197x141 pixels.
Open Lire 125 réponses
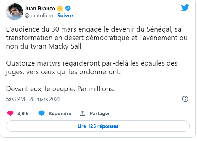coord(98,126)
